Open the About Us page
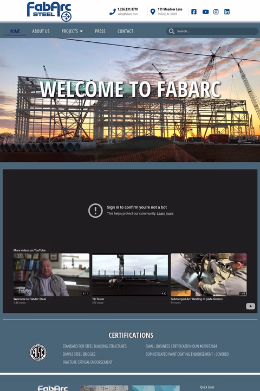This screenshot has height=391, width=260. (41, 31)
